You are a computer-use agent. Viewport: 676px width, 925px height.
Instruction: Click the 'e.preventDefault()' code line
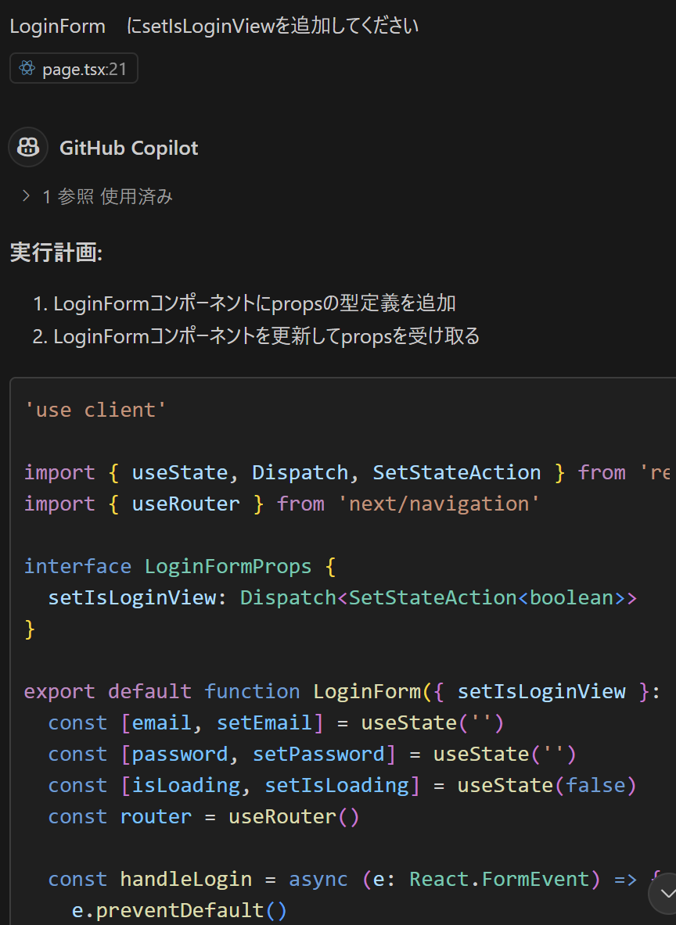pos(179,910)
